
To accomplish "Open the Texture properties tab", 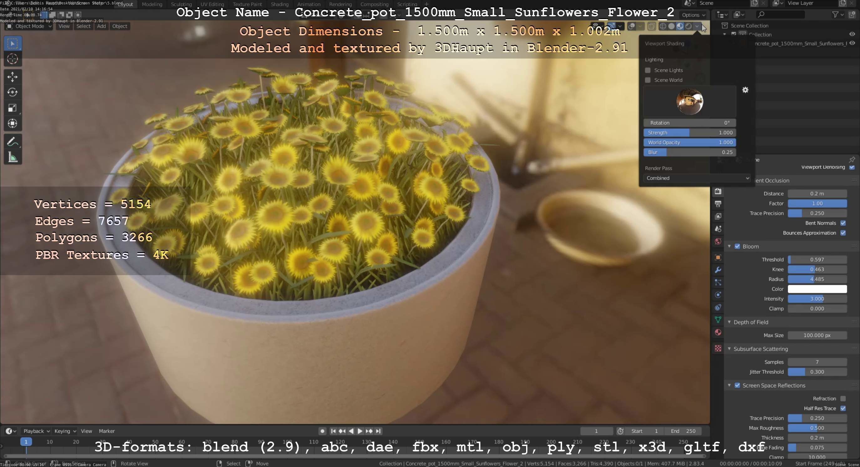I will (x=718, y=348).
